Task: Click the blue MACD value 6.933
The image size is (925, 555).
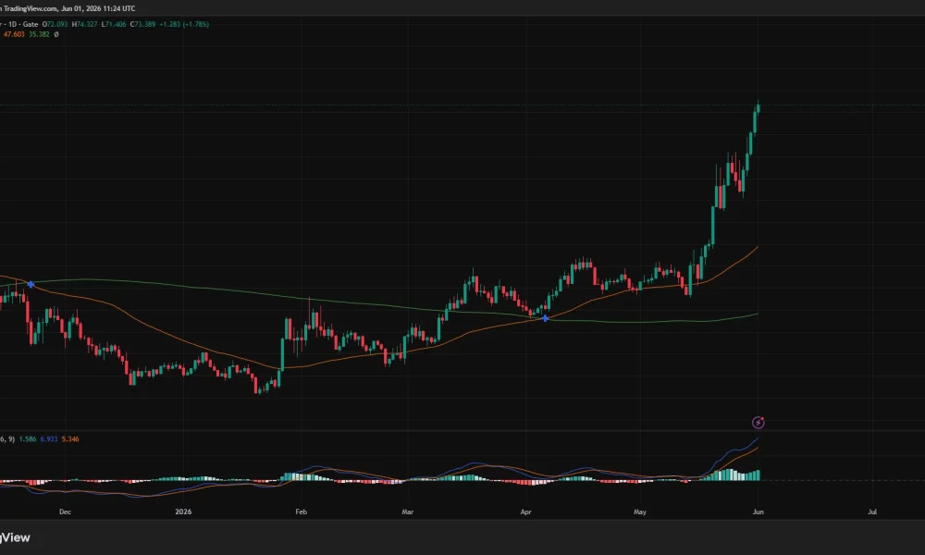Action: tap(48, 438)
